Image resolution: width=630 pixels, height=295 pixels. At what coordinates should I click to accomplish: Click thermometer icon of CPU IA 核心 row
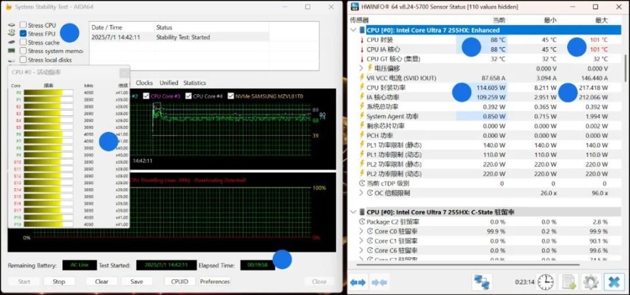362,49
